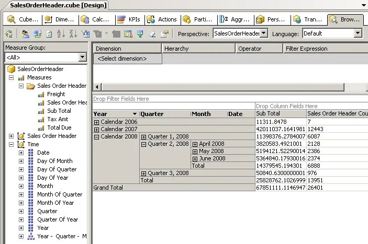Screen dimensions: 368x244
Task: Click the Show Top/Bottom filter icon
Action: click(x=98, y=34)
